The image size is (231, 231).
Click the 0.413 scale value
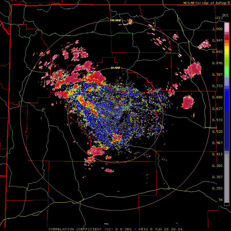click(x=217, y=154)
